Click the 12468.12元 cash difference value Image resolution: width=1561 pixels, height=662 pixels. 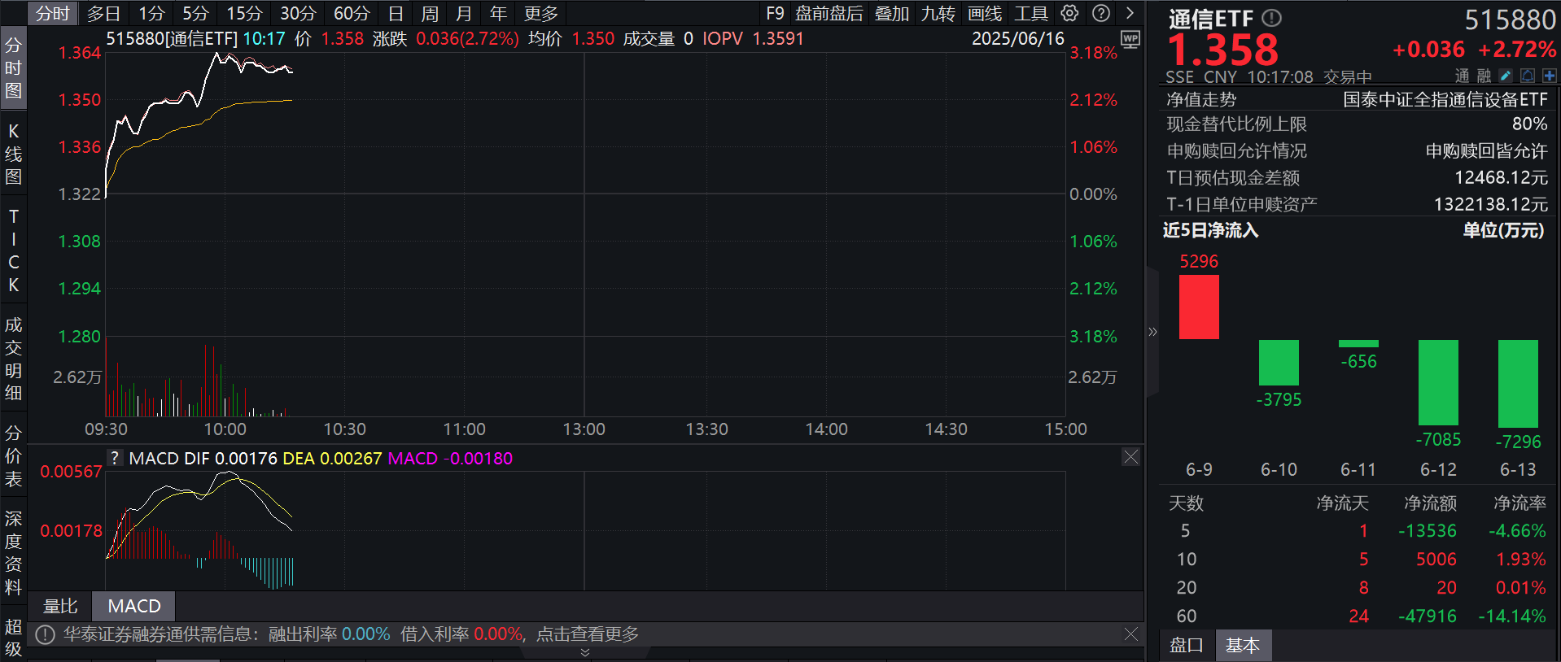[1501, 177]
